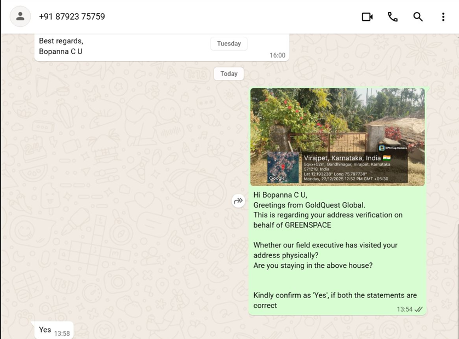Click the forward arrow beside photo message
The image size is (459, 339).
tap(238, 201)
